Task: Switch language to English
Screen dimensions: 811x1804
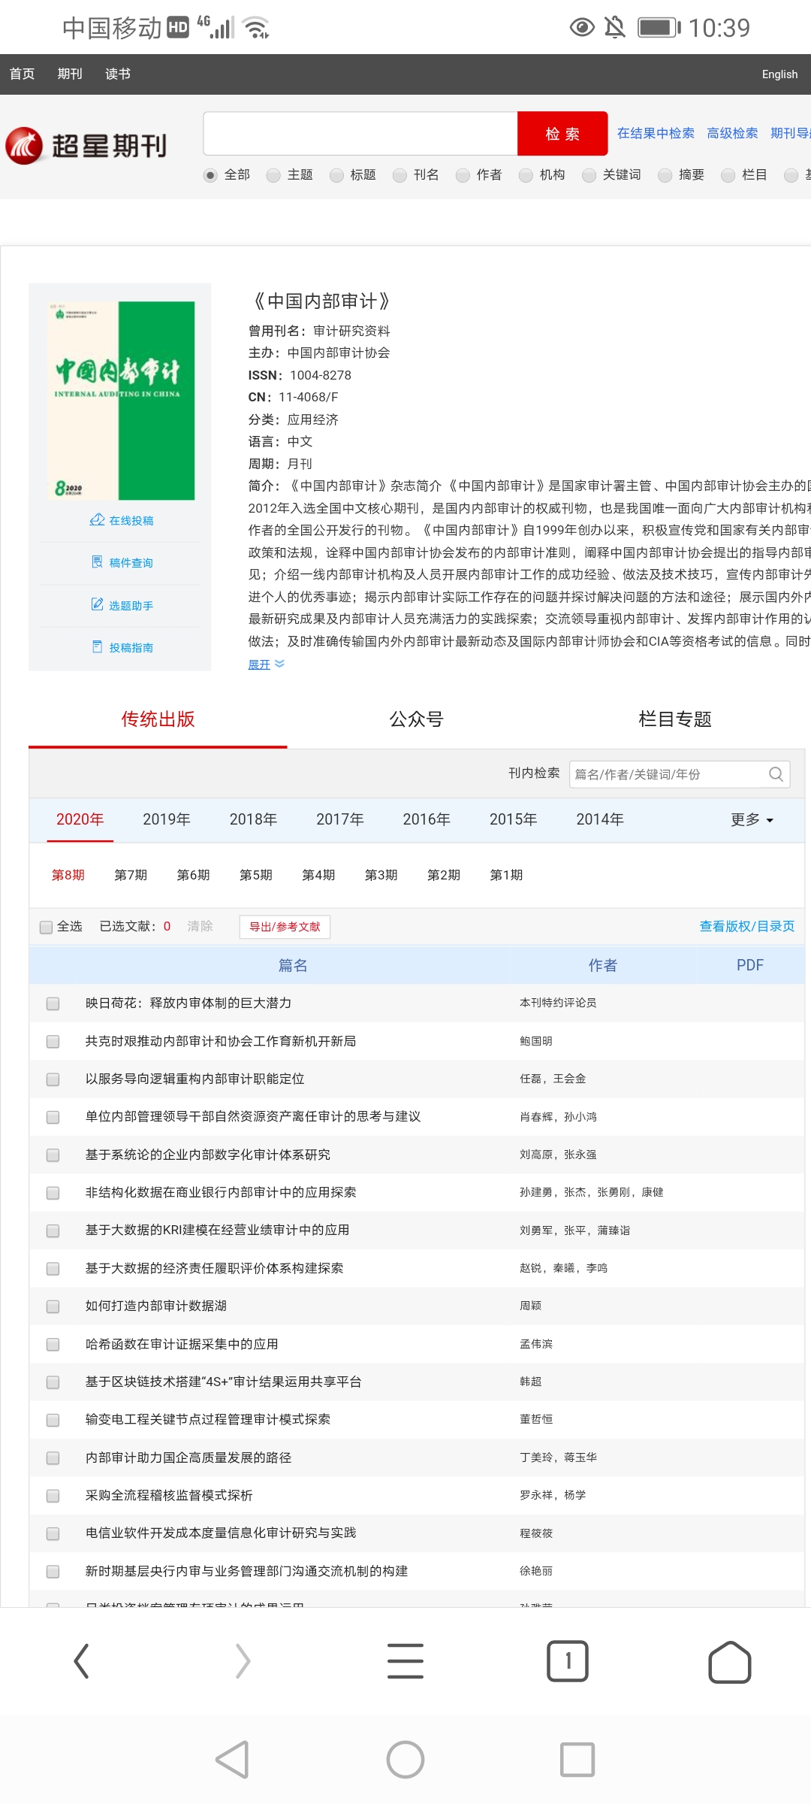Action: point(779,74)
